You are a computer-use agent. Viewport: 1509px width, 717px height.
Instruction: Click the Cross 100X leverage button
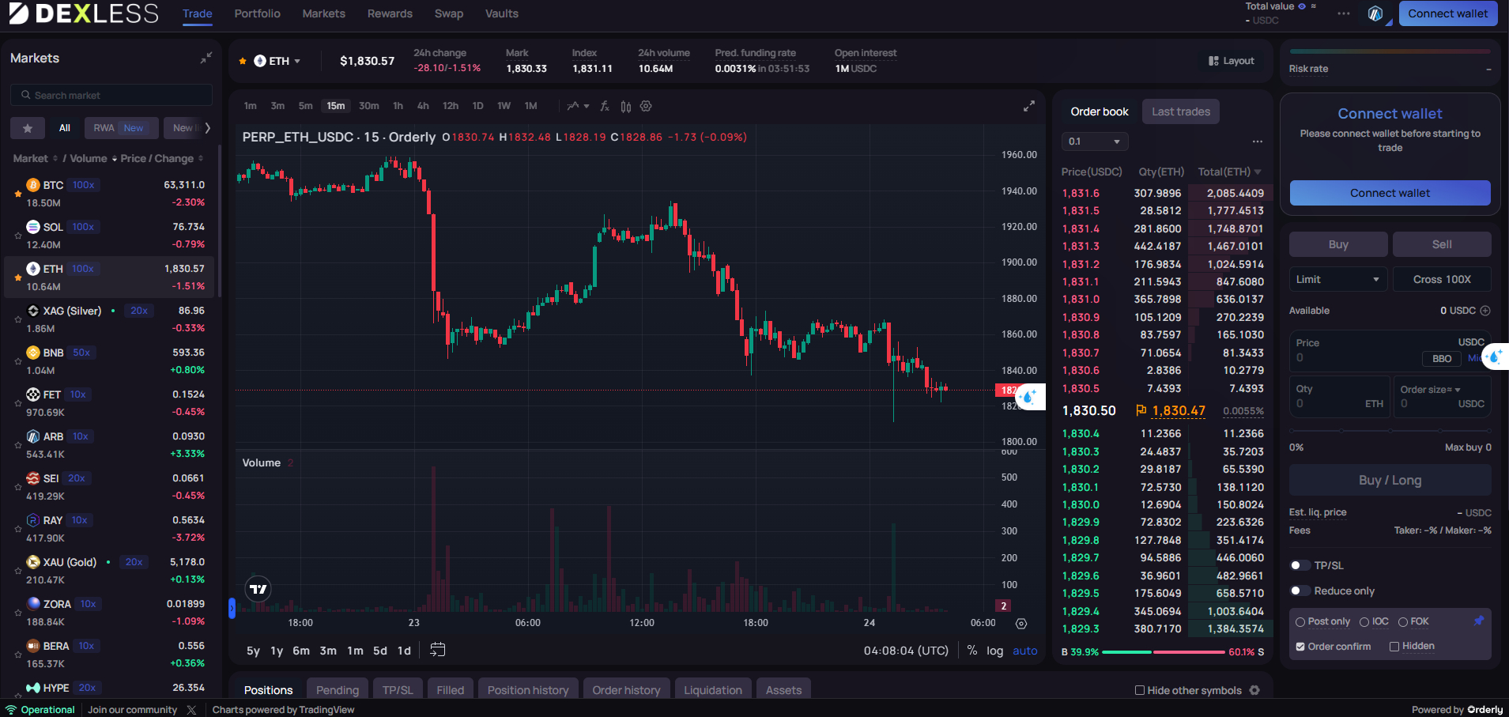click(x=1441, y=279)
